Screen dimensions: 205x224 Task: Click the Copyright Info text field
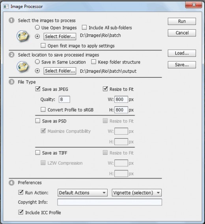tap(110, 202)
